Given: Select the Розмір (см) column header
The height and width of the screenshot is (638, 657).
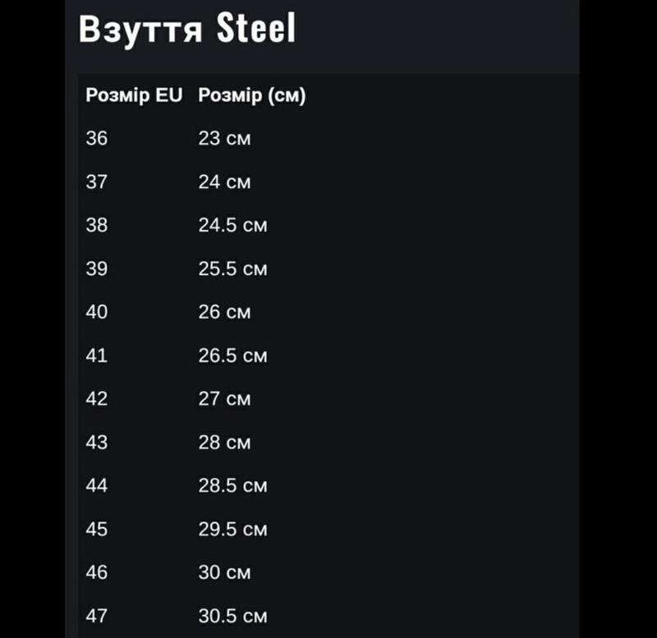Looking at the screenshot, I should point(252,95).
